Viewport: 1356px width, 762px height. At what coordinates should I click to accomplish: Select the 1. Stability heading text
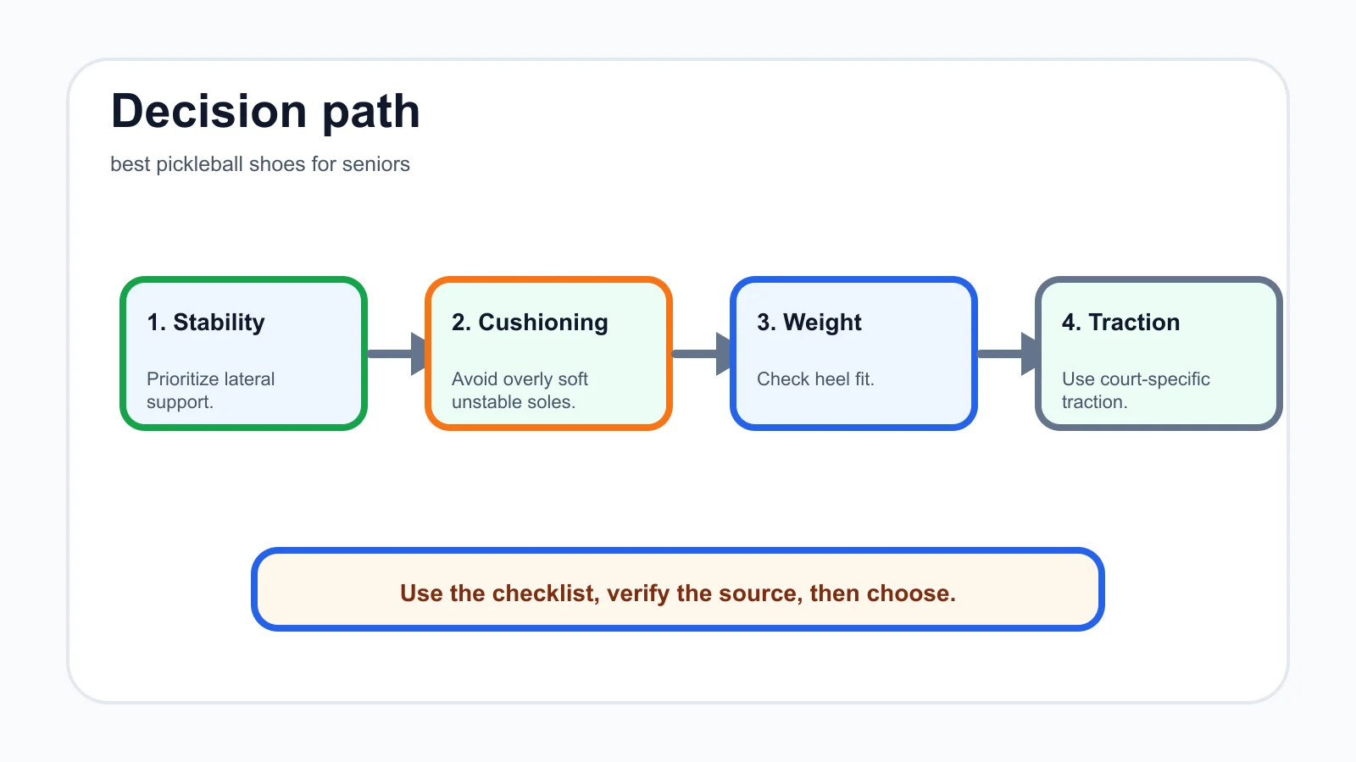tap(206, 323)
